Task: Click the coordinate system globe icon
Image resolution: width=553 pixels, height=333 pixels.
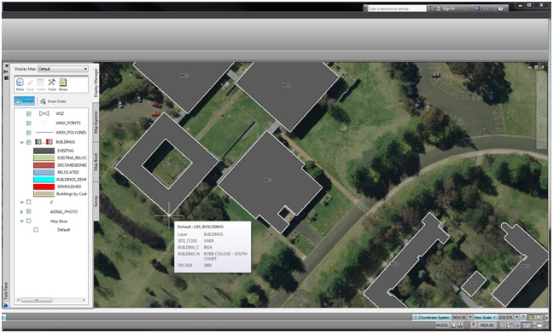Action: click(416, 318)
